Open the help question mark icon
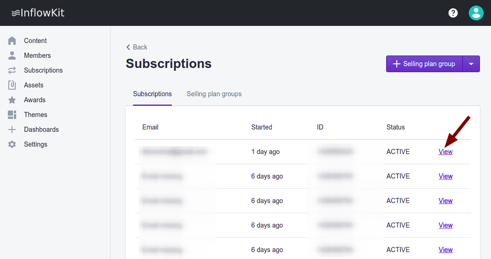The height and width of the screenshot is (259, 491). (453, 13)
